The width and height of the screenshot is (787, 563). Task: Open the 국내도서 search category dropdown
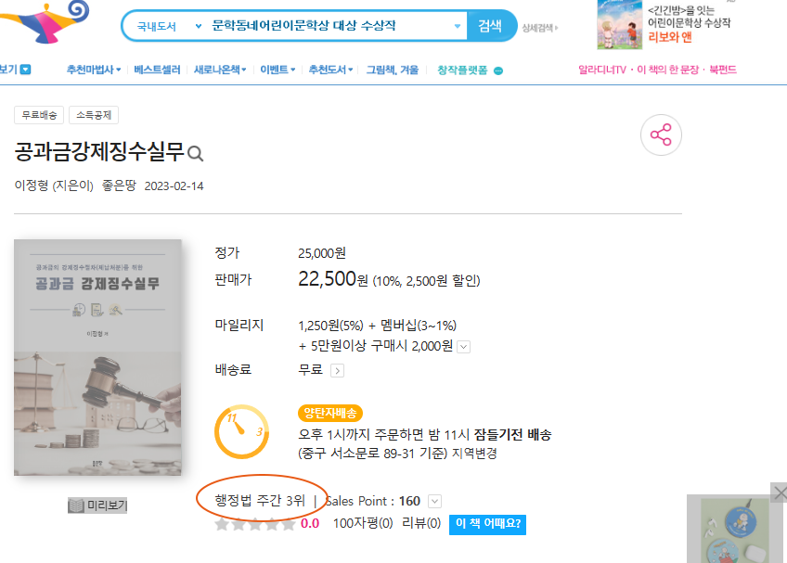point(169,26)
